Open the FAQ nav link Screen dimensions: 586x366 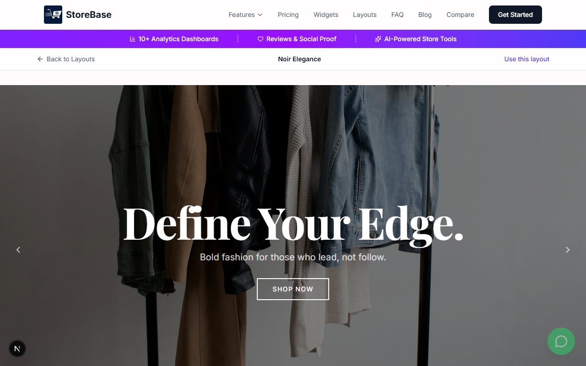[x=397, y=15]
